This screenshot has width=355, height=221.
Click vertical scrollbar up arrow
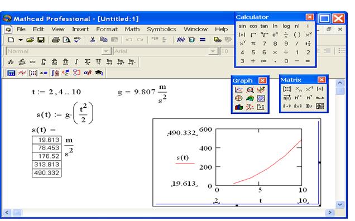339,83
